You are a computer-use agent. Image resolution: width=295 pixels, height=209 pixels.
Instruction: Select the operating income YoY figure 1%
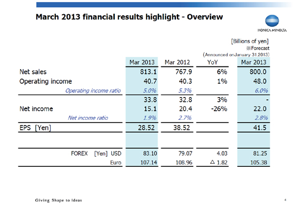(x=222, y=81)
